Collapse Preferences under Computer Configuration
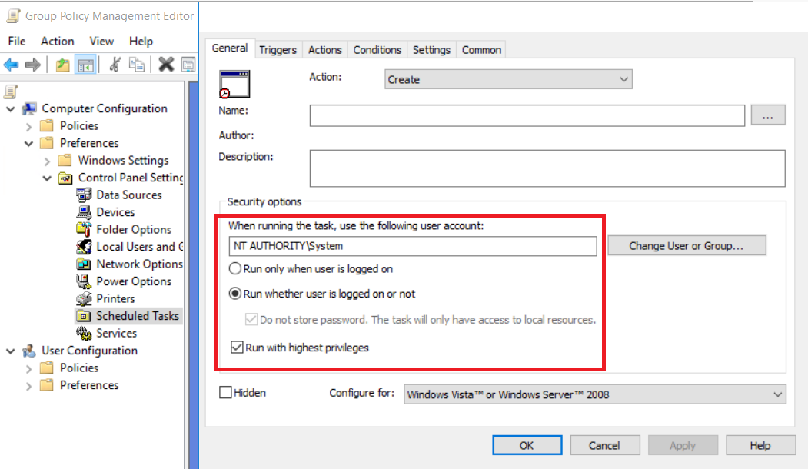Screen dimensions: 808x469 (29, 143)
